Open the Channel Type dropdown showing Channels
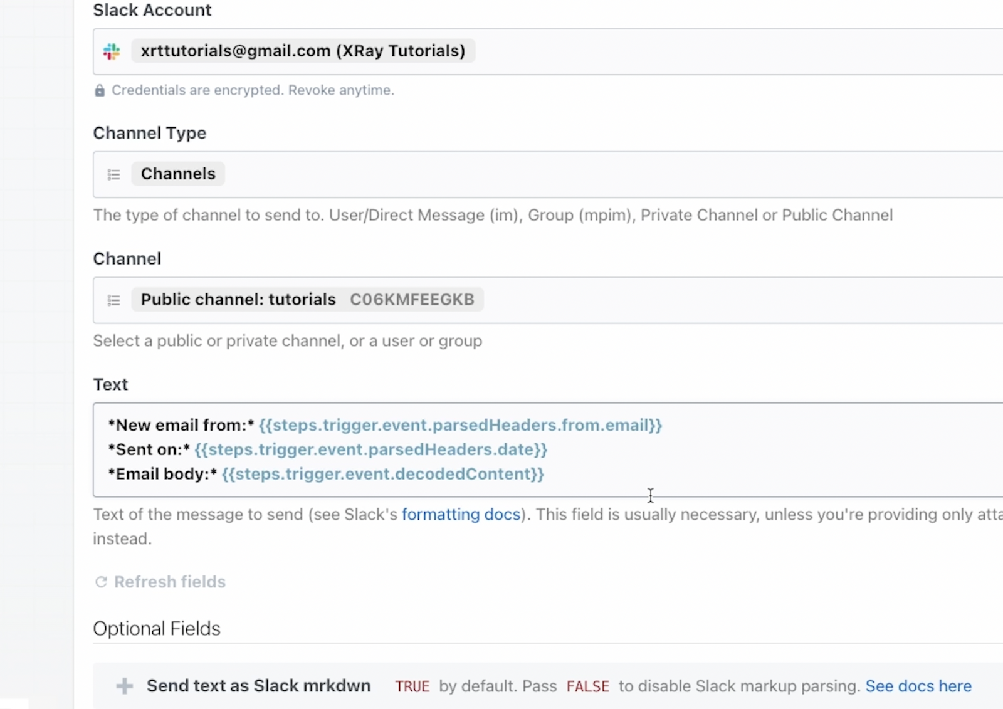The height and width of the screenshot is (709, 1003). pos(548,174)
